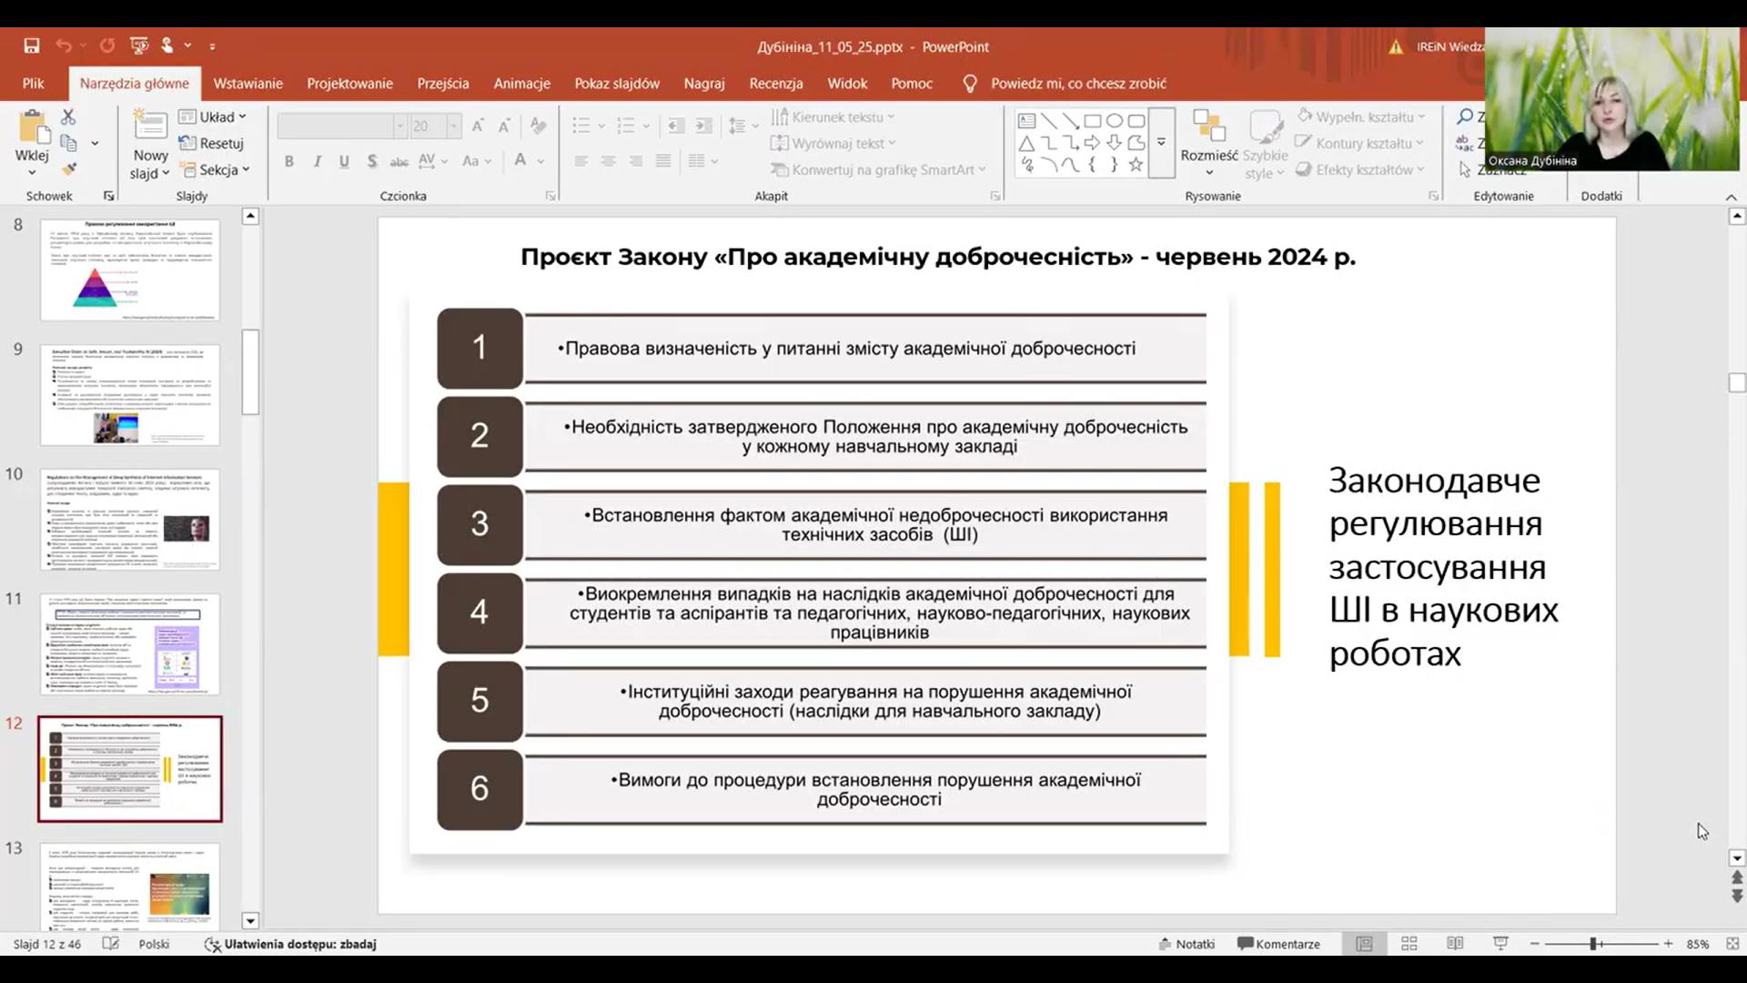
Task: Toggle Normal view button in status bar
Action: [1364, 944]
